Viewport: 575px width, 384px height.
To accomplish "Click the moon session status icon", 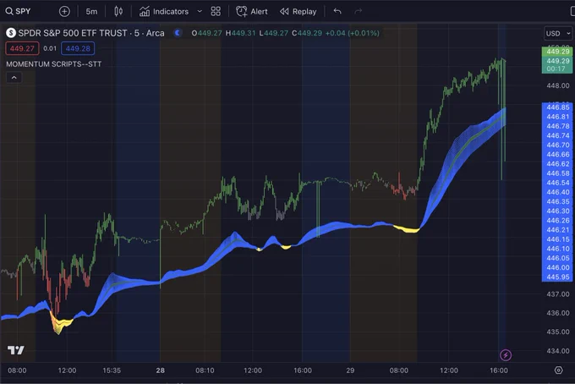I will 178,33.
